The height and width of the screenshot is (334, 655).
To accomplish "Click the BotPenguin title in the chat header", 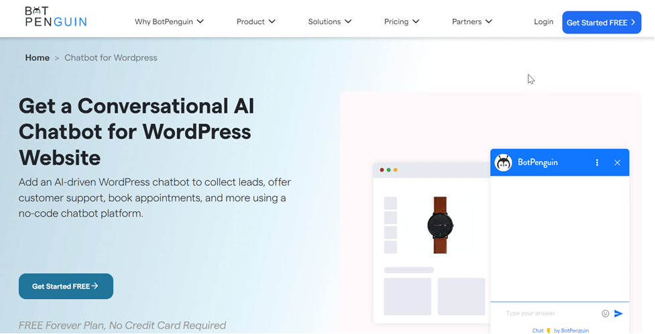I will click(x=538, y=162).
